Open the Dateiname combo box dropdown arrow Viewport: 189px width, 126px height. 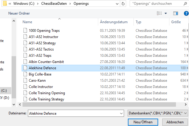click(x=121, y=114)
